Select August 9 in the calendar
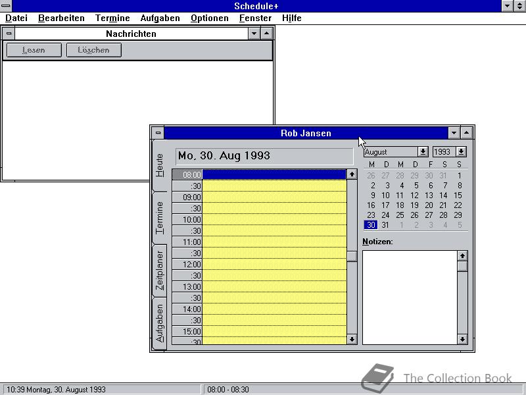526x395 pixels. [x=372, y=195]
